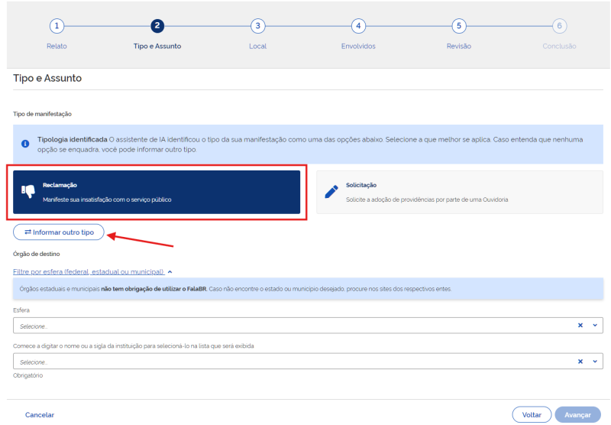Open the step 5 circle for Revisão
Screen dimensions: 611x425
(x=459, y=26)
